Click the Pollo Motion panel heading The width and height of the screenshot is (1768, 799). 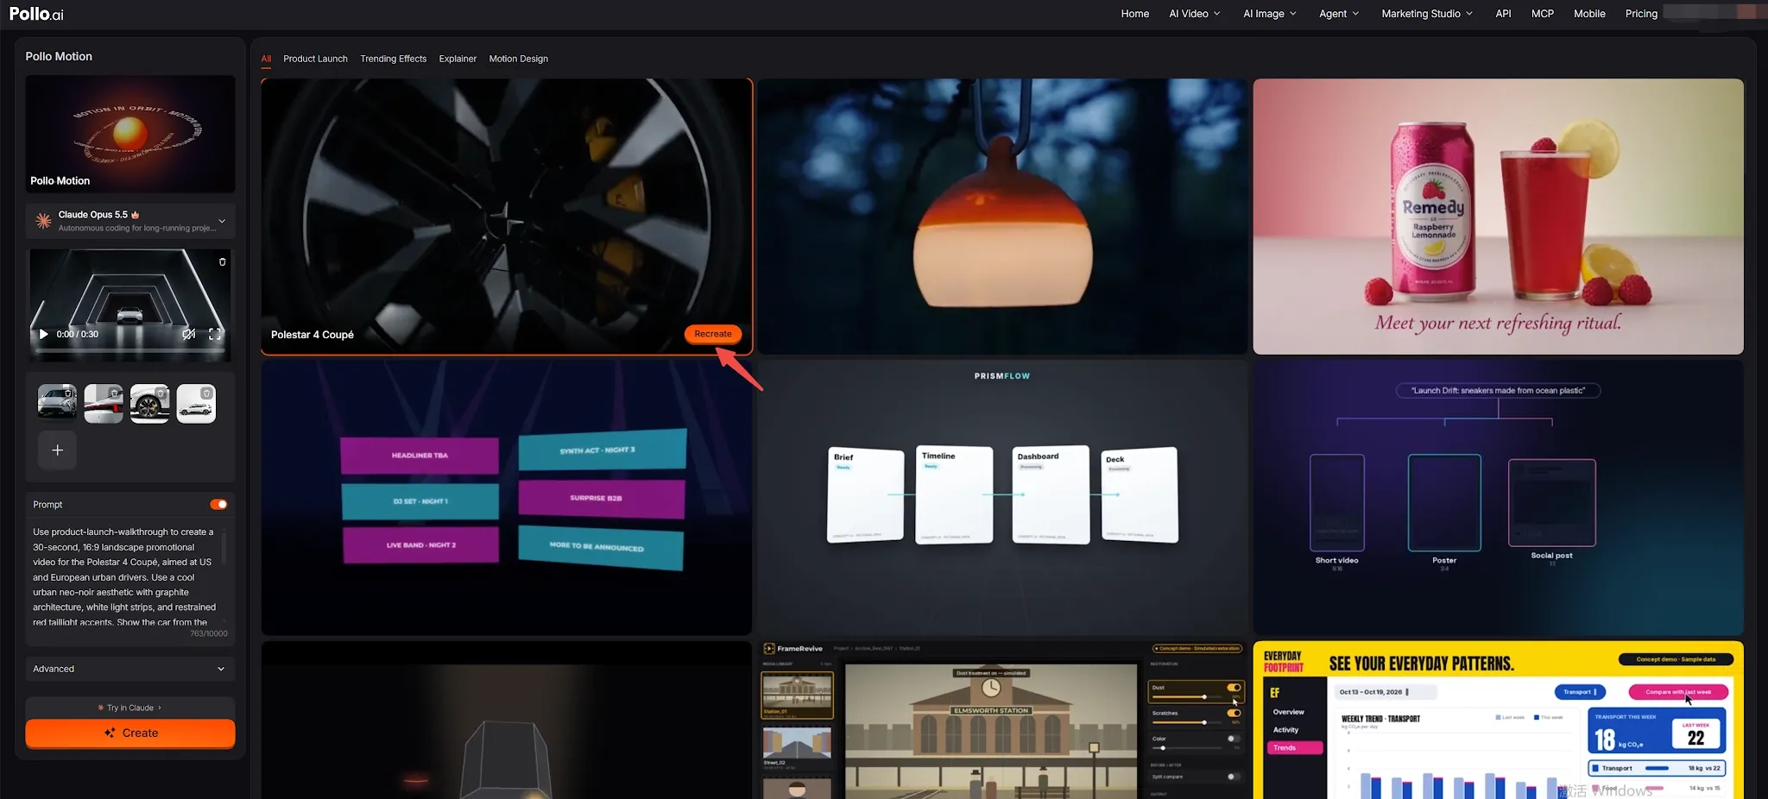(x=59, y=56)
